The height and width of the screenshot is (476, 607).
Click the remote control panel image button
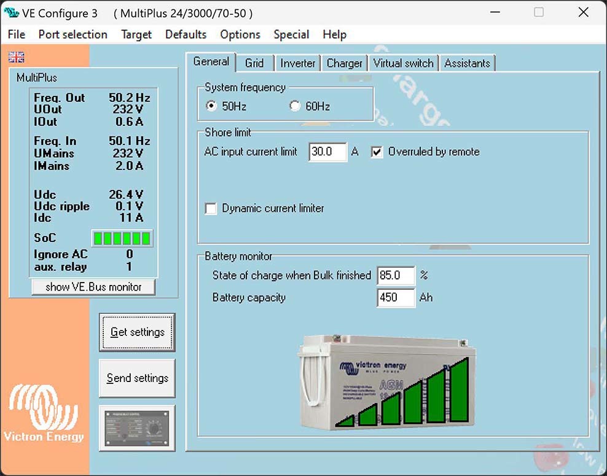[136, 427]
